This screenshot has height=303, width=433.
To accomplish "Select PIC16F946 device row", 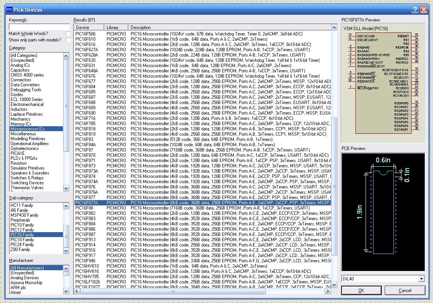I will (203, 261).
